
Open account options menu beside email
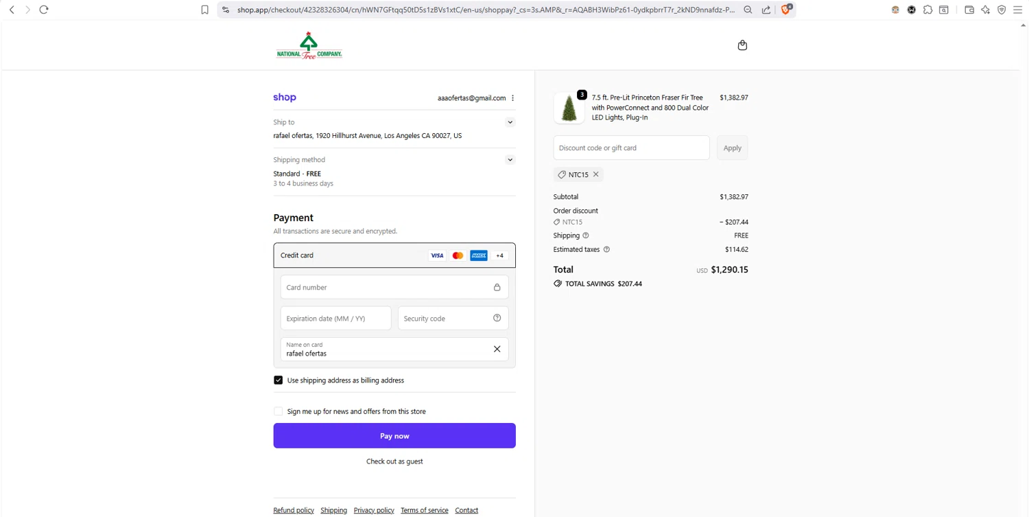coord(513,98)
